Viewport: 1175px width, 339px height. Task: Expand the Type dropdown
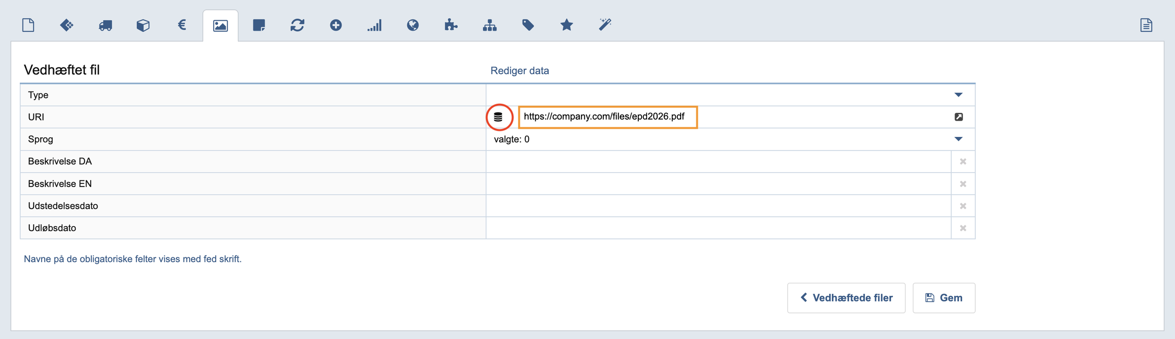959,95
